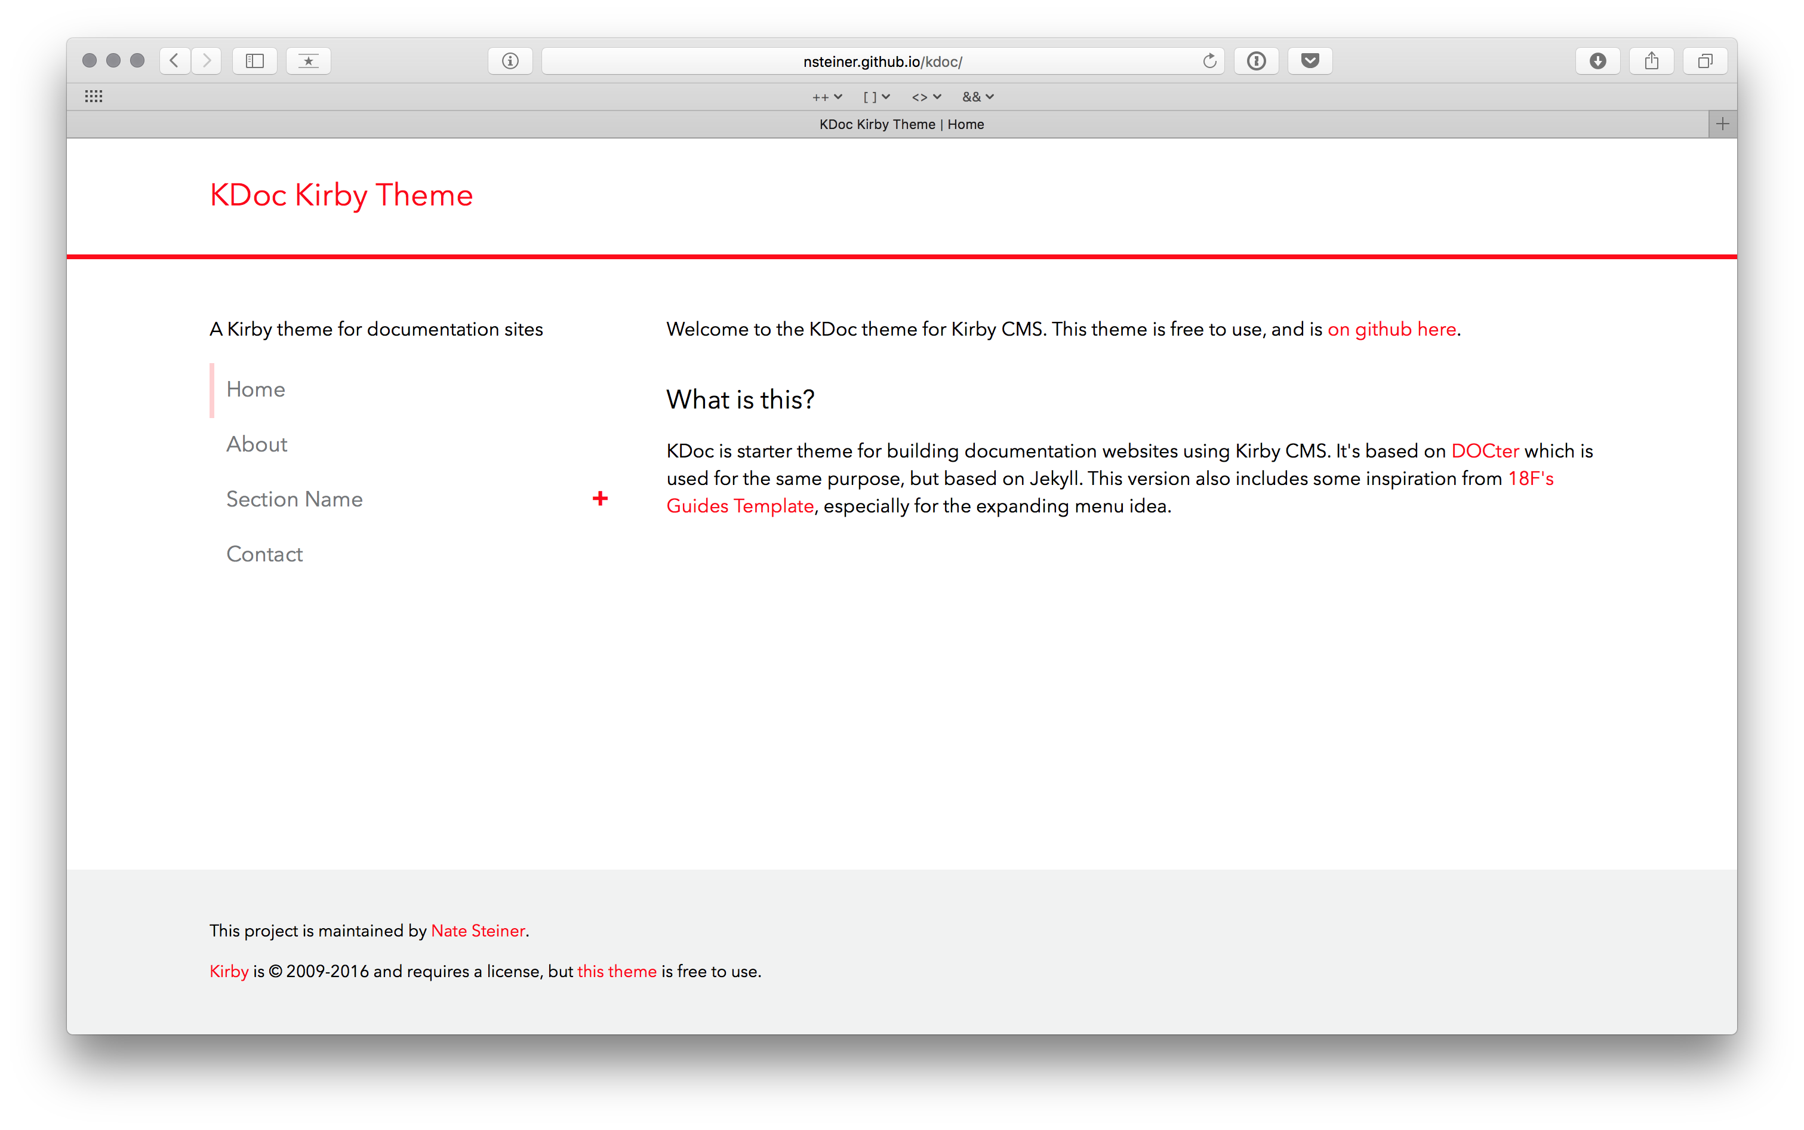Show all tabs overview icon
Image resolution: width=1804 pixels, height=1130 pixels.
pyautogui.click(x=1706, y=60)
